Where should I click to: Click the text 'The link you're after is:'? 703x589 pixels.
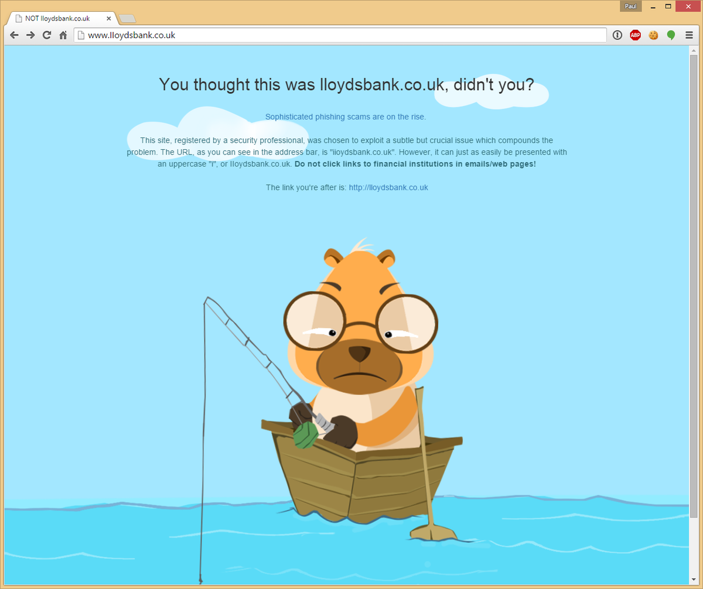pos(306,187)
